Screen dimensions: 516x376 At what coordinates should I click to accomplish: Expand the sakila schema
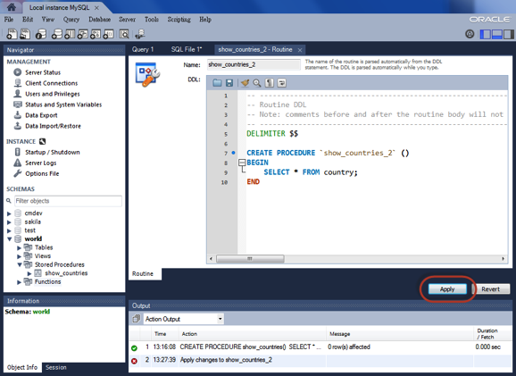9,221
